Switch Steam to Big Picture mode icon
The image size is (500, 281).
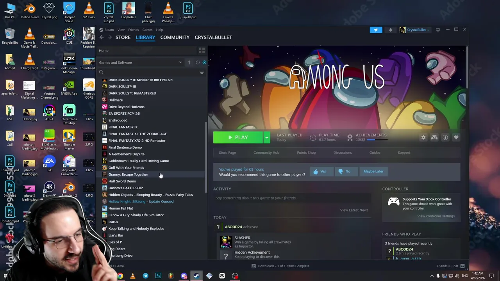[x=437, y=30]
